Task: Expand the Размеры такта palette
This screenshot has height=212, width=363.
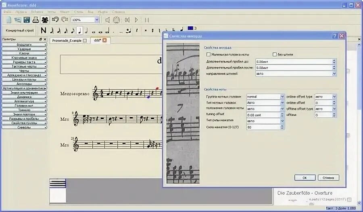Action: (24, 62)
